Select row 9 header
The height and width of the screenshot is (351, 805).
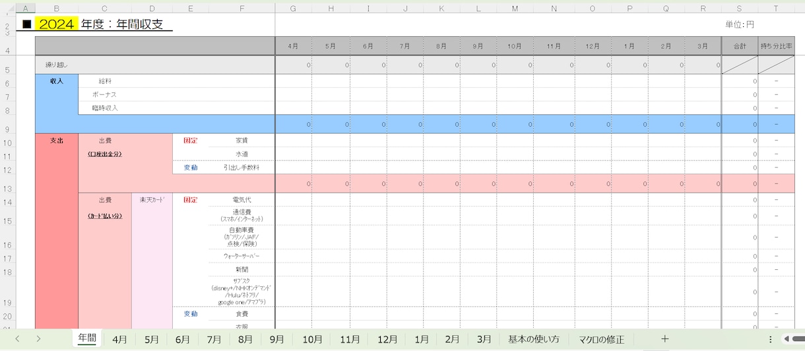pyautogui.click(x=7, y=124)
